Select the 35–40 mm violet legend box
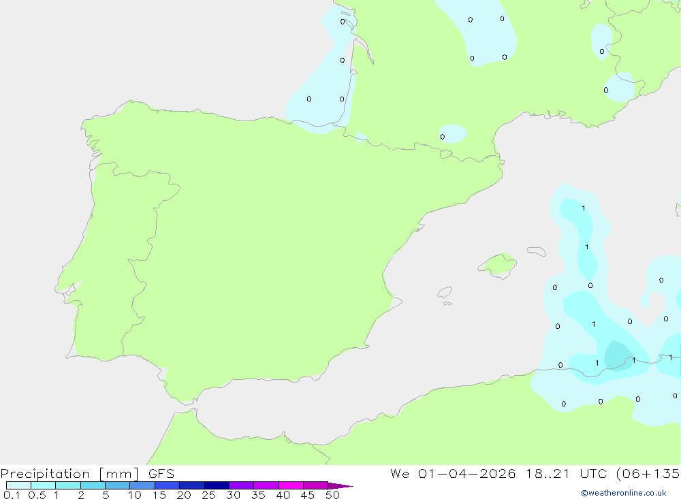Image resolution: width=681 pixels, height=499 pixels. pyautogui.click(x=266, y=485)
